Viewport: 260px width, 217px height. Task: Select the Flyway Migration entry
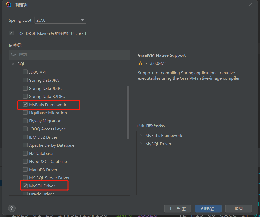pos(45,121)
